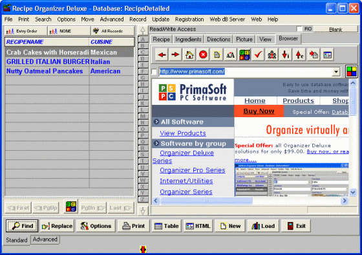
Task: Open the Web dB Server menu
Action: pyautogui.click(x=227, y=19)
